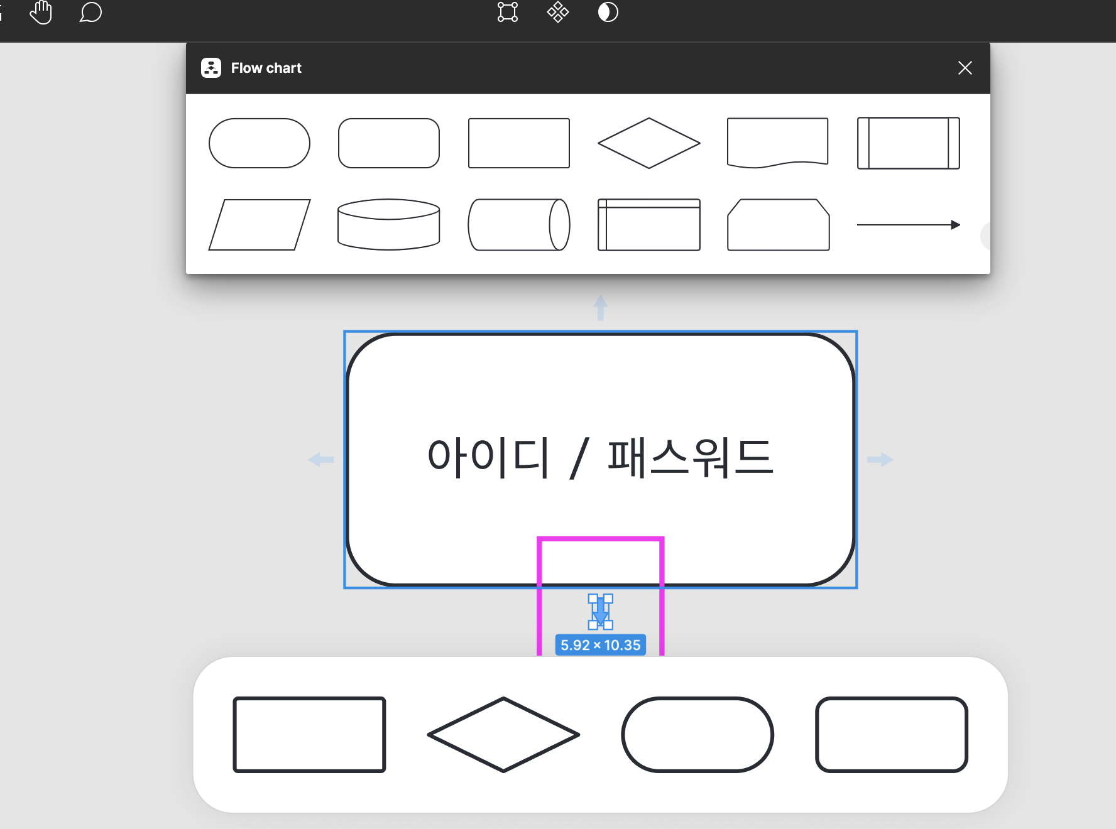Click the Edit object frame icon
The width and height of the screenshot is (1116, 829).
[508, 12]
